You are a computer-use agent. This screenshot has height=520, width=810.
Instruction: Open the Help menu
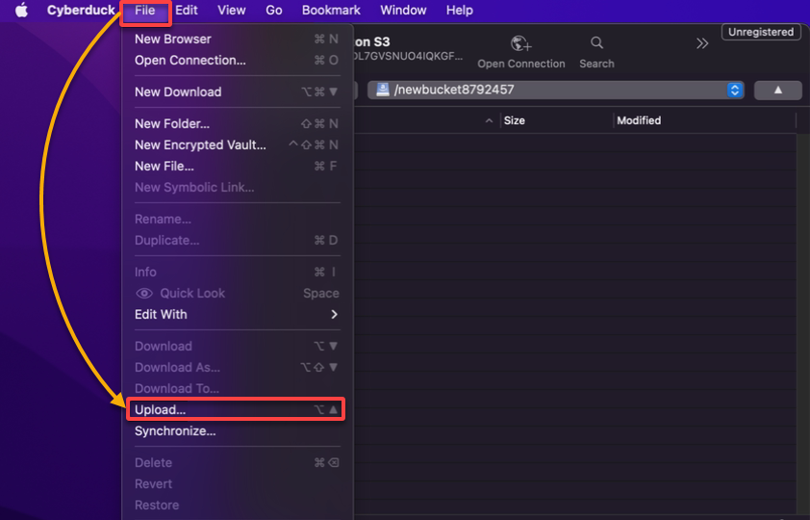click(459, 10)
